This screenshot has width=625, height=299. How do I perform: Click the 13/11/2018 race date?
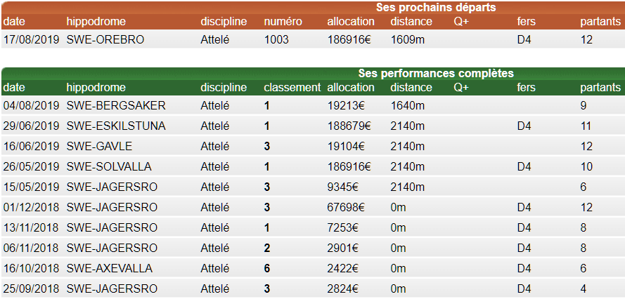[32, 228]
